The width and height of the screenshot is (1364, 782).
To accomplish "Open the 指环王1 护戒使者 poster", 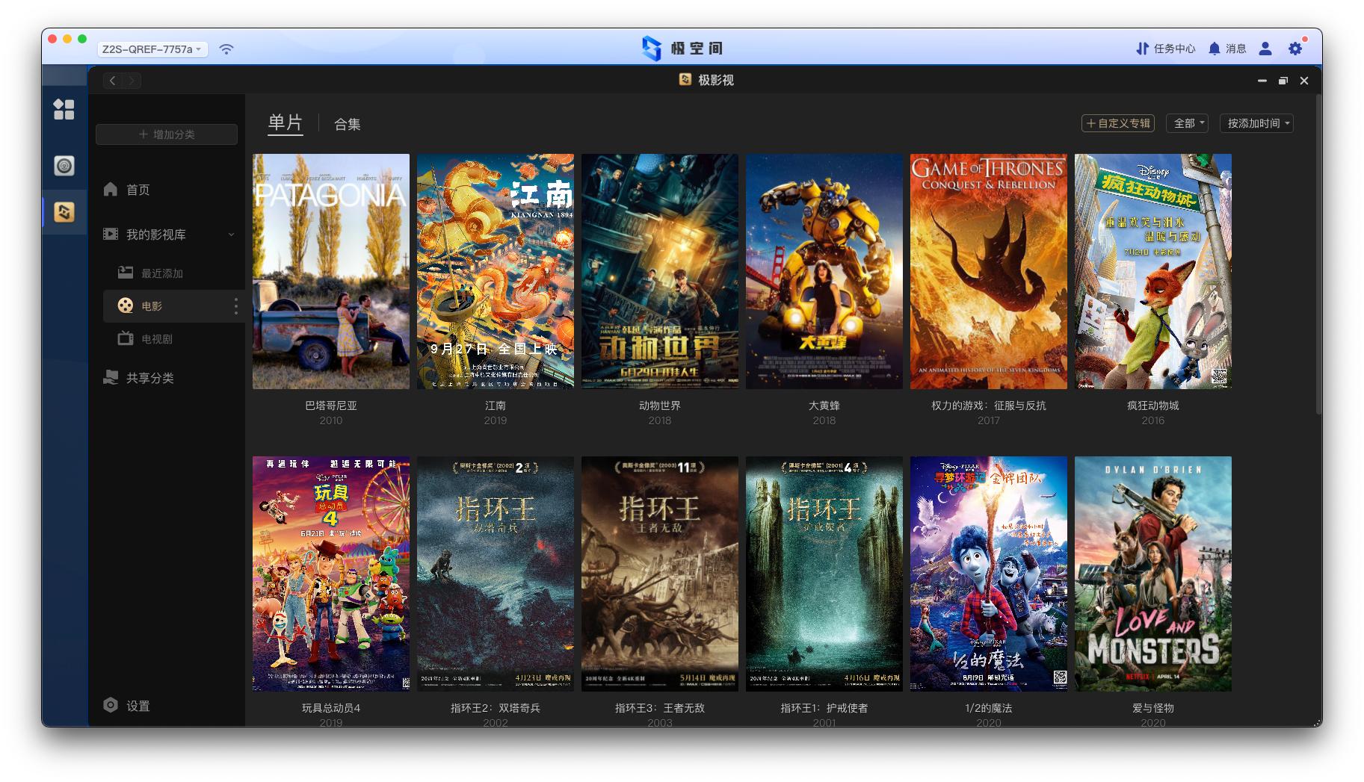I will (x=824, y=574).
